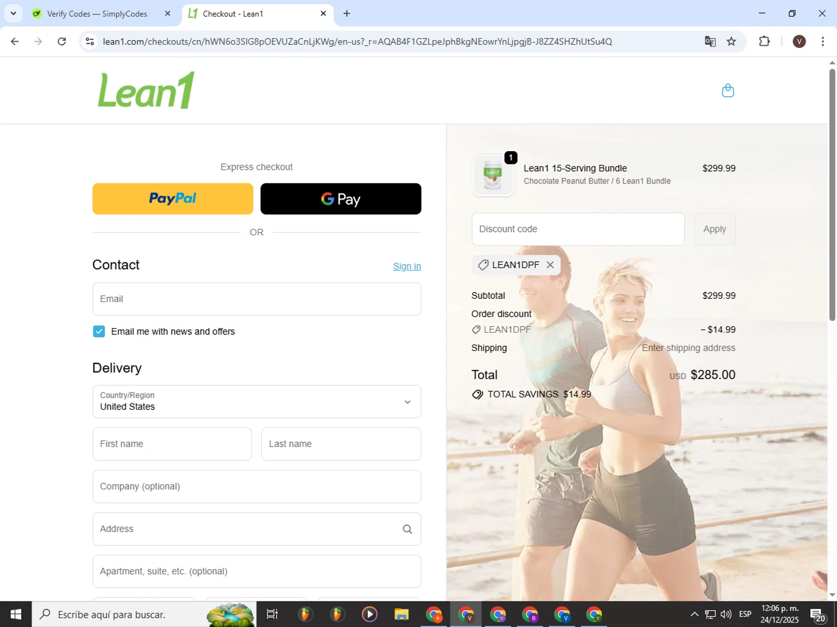
Task: Click the address search magnifier icon
Action: coord(407,529)
